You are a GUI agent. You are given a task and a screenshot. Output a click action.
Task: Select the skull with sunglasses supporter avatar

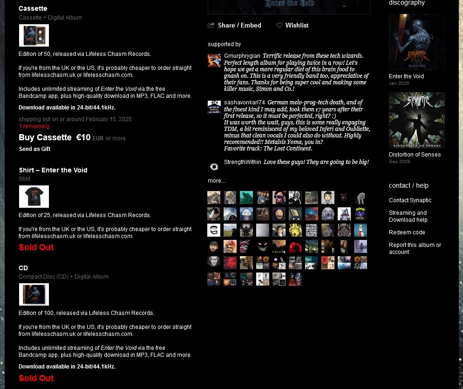pyautogui.click(x=230, y=198)
